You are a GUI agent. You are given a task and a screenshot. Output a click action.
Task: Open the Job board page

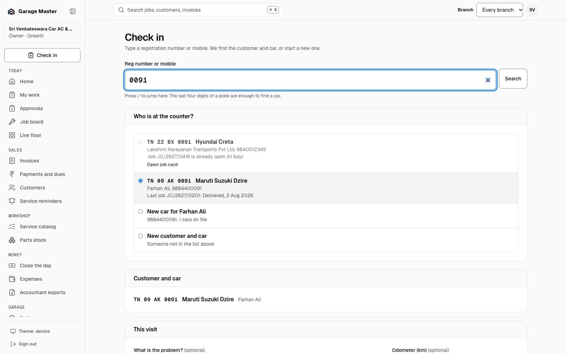coord(42,122)
